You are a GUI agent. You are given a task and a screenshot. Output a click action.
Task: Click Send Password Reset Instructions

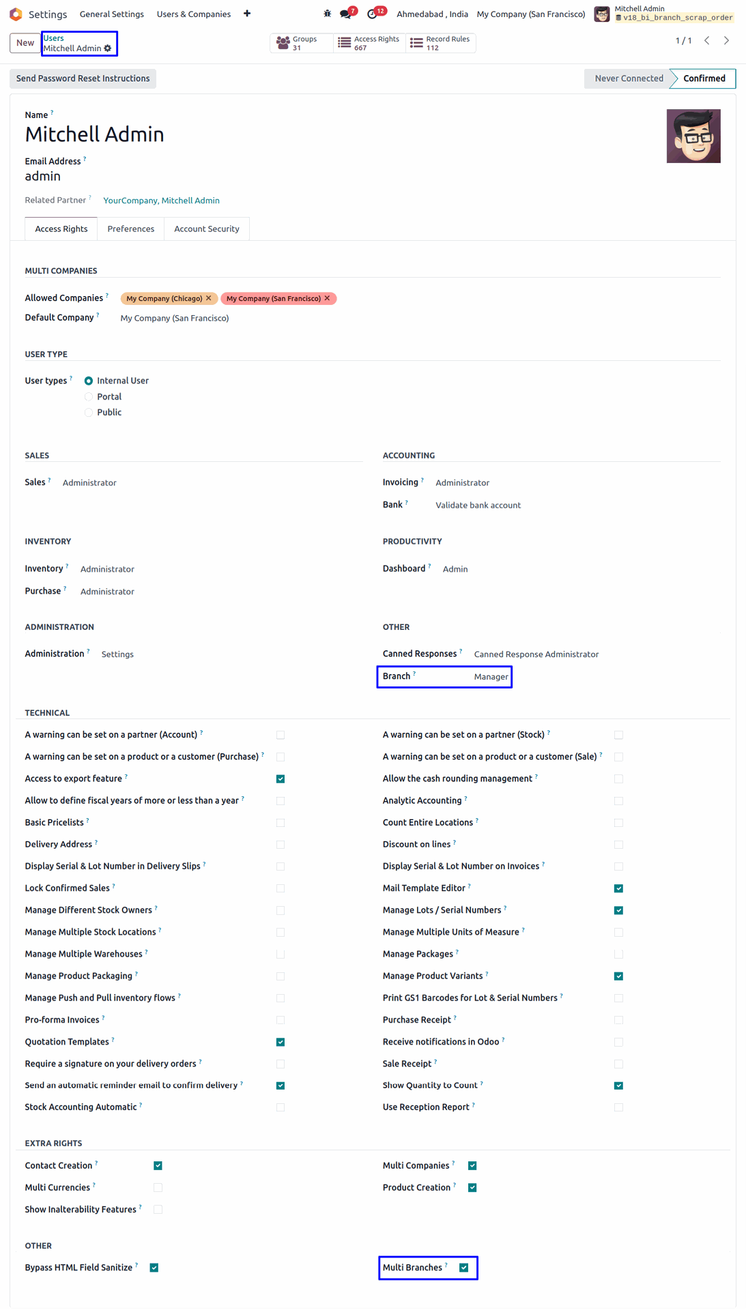pyautogui.click(x=83, y=78)
